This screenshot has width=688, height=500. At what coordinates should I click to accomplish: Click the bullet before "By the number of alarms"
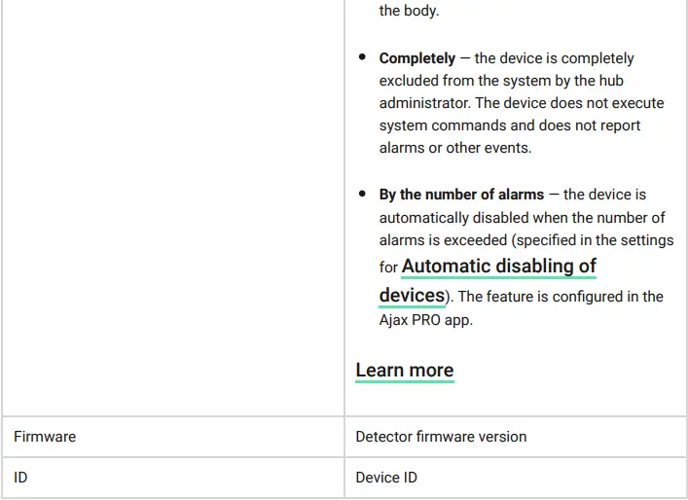(x=362, y=195)
